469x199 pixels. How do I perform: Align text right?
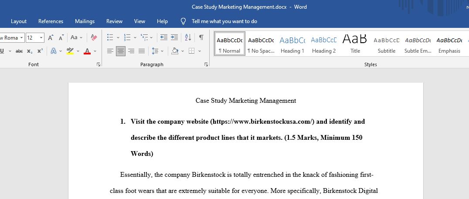[x=131, y=51]
